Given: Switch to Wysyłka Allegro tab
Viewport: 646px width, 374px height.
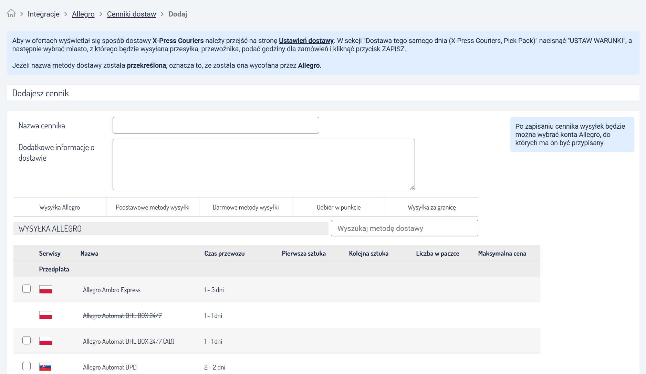Looking at the screenshot, I should (60, 207).
